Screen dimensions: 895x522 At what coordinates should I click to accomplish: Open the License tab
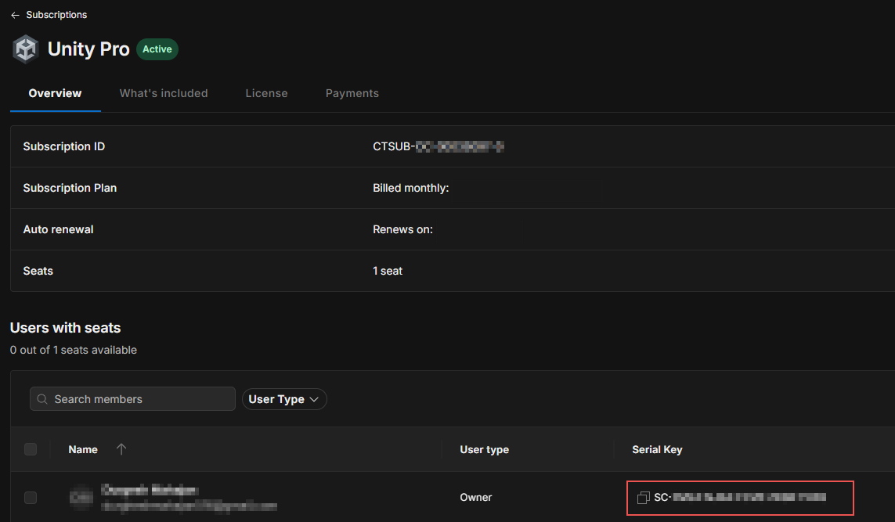coord(266,93)
